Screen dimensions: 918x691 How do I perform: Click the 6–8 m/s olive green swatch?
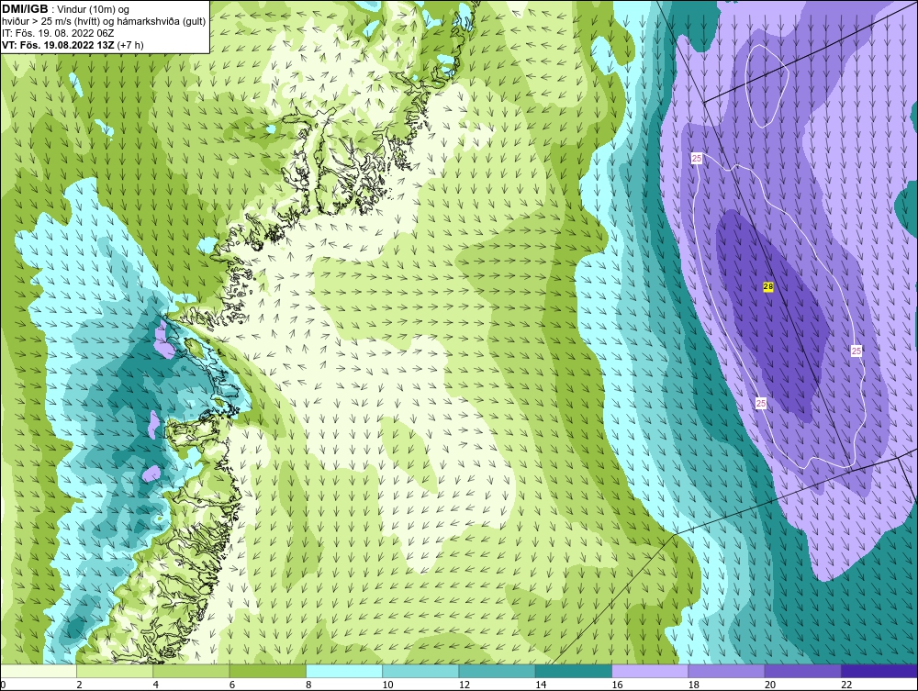click(267, 671)
